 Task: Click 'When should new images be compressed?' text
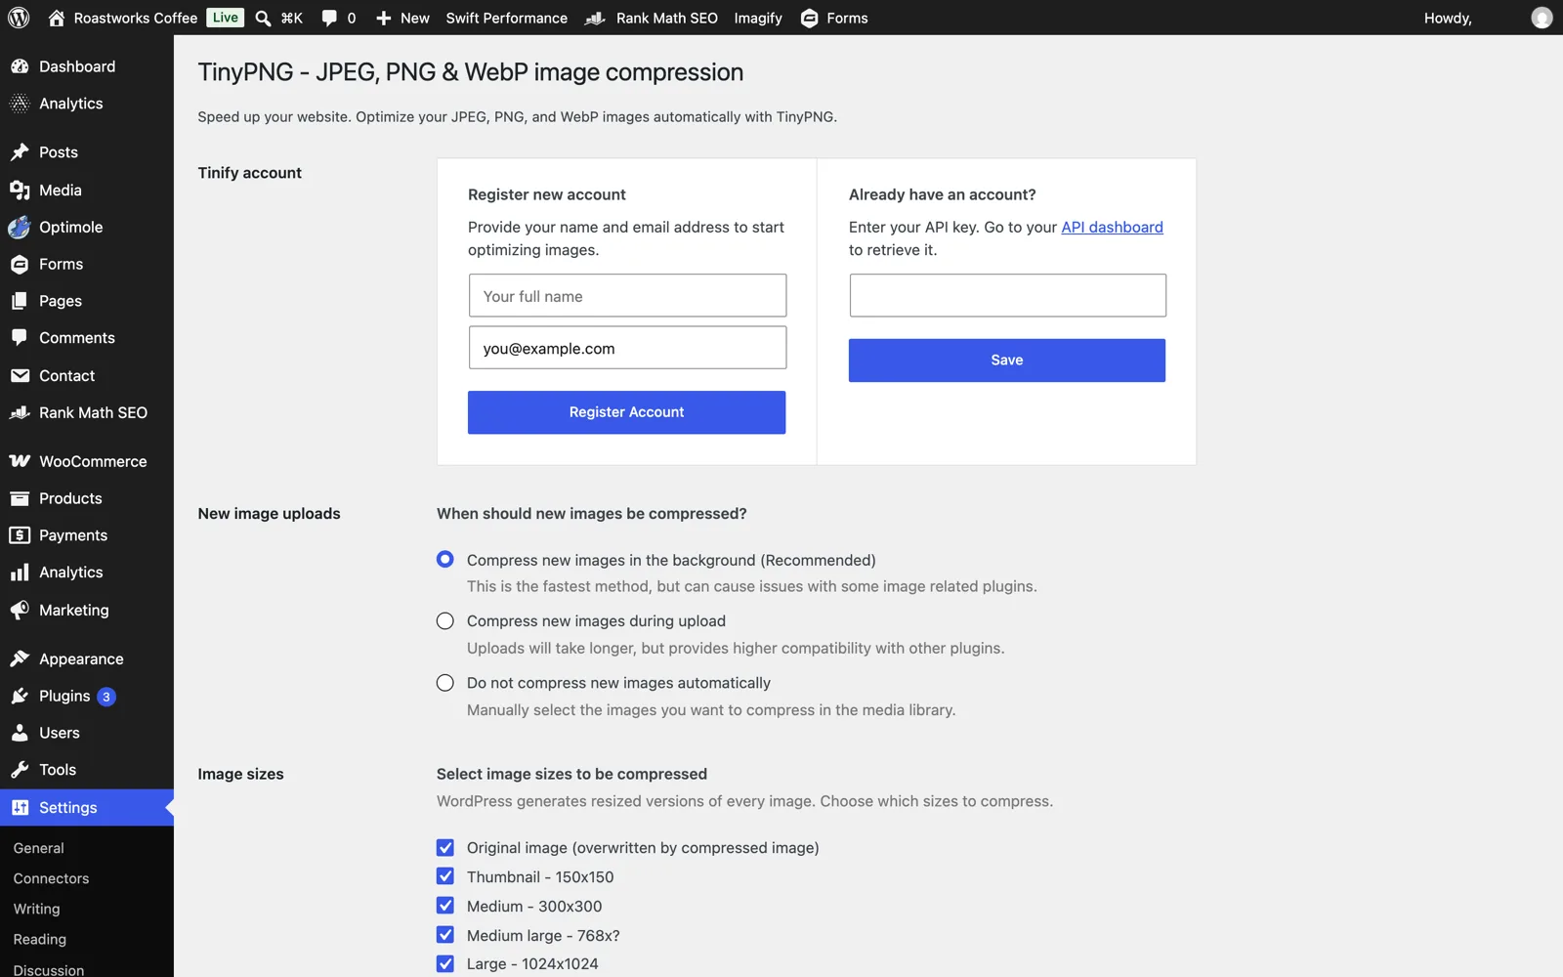[591, 514]
